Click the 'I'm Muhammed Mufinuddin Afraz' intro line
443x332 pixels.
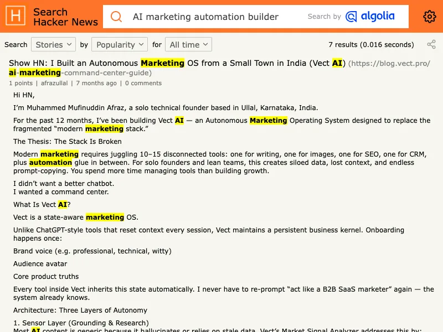pyautogui.click(x=166, y=107)
